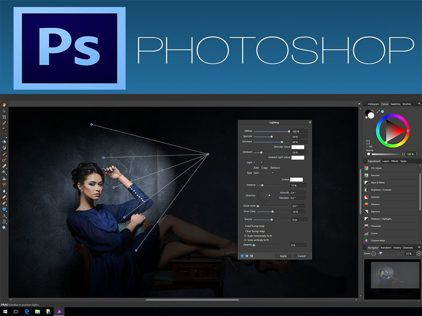Viewport: 422px width, 316px height.
Task: Select the Paint Brush tool
Action: [x=4, y=154]
